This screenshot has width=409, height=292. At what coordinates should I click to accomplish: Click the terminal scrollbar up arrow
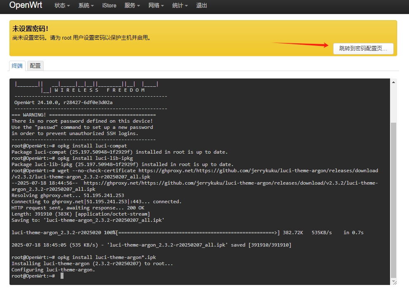tap(393, 82)
